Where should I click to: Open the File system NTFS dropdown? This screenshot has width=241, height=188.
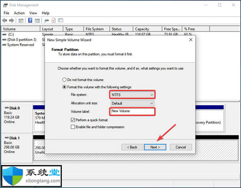coord(133,95)
